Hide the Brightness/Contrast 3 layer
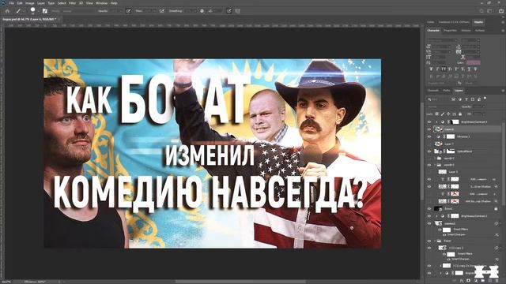This screenshot has width=506, height=284. click(x=429, y=215)
